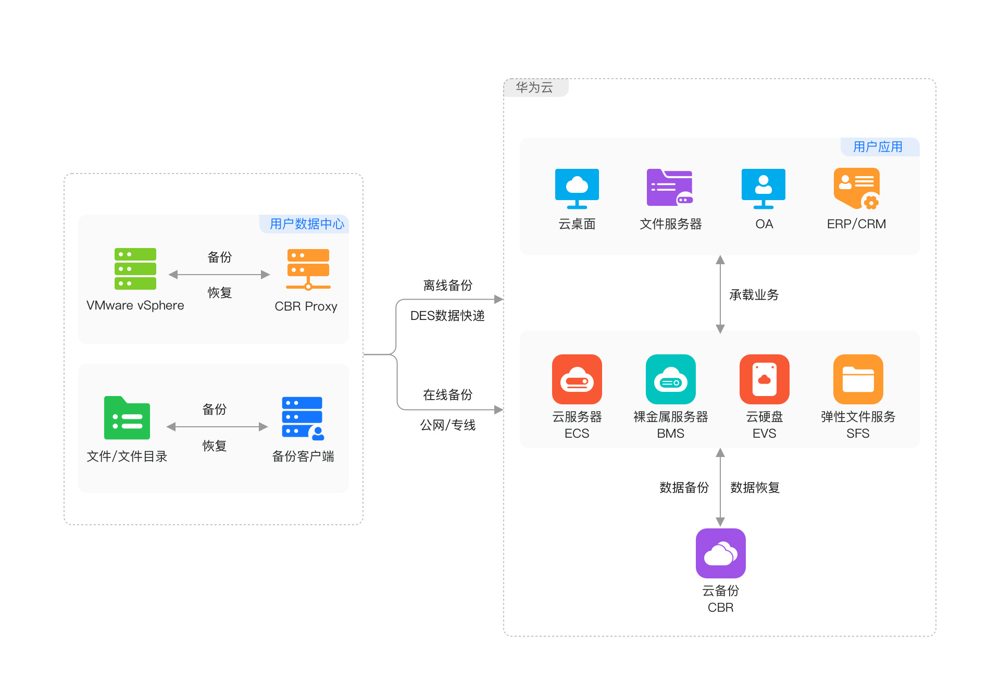Select the purple CBR cloud backup icon
This screenshot has height=692, width=1000.
720,553
